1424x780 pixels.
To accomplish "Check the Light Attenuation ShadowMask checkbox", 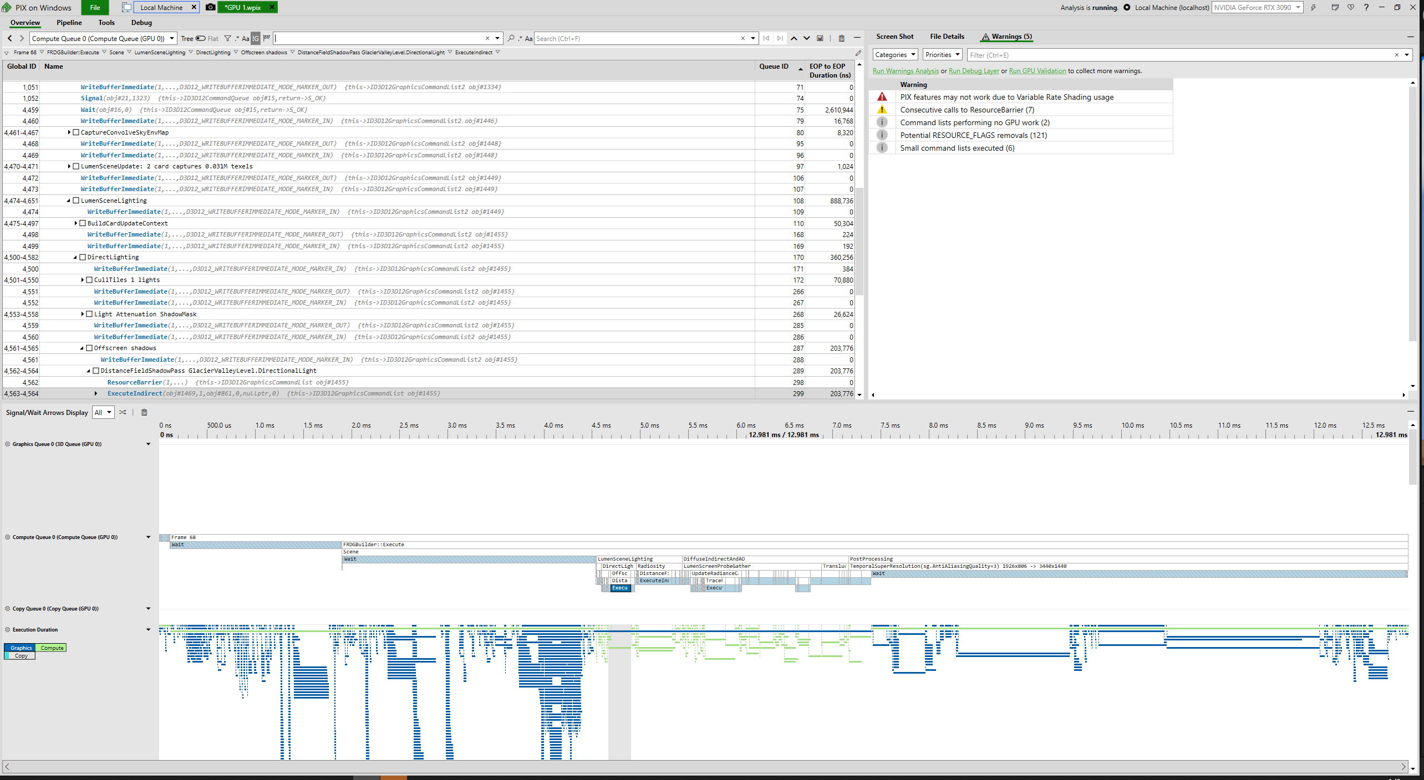I will pos(90,314).
